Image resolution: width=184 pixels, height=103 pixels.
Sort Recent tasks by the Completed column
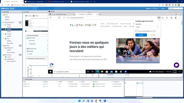[x=116, y=82]
